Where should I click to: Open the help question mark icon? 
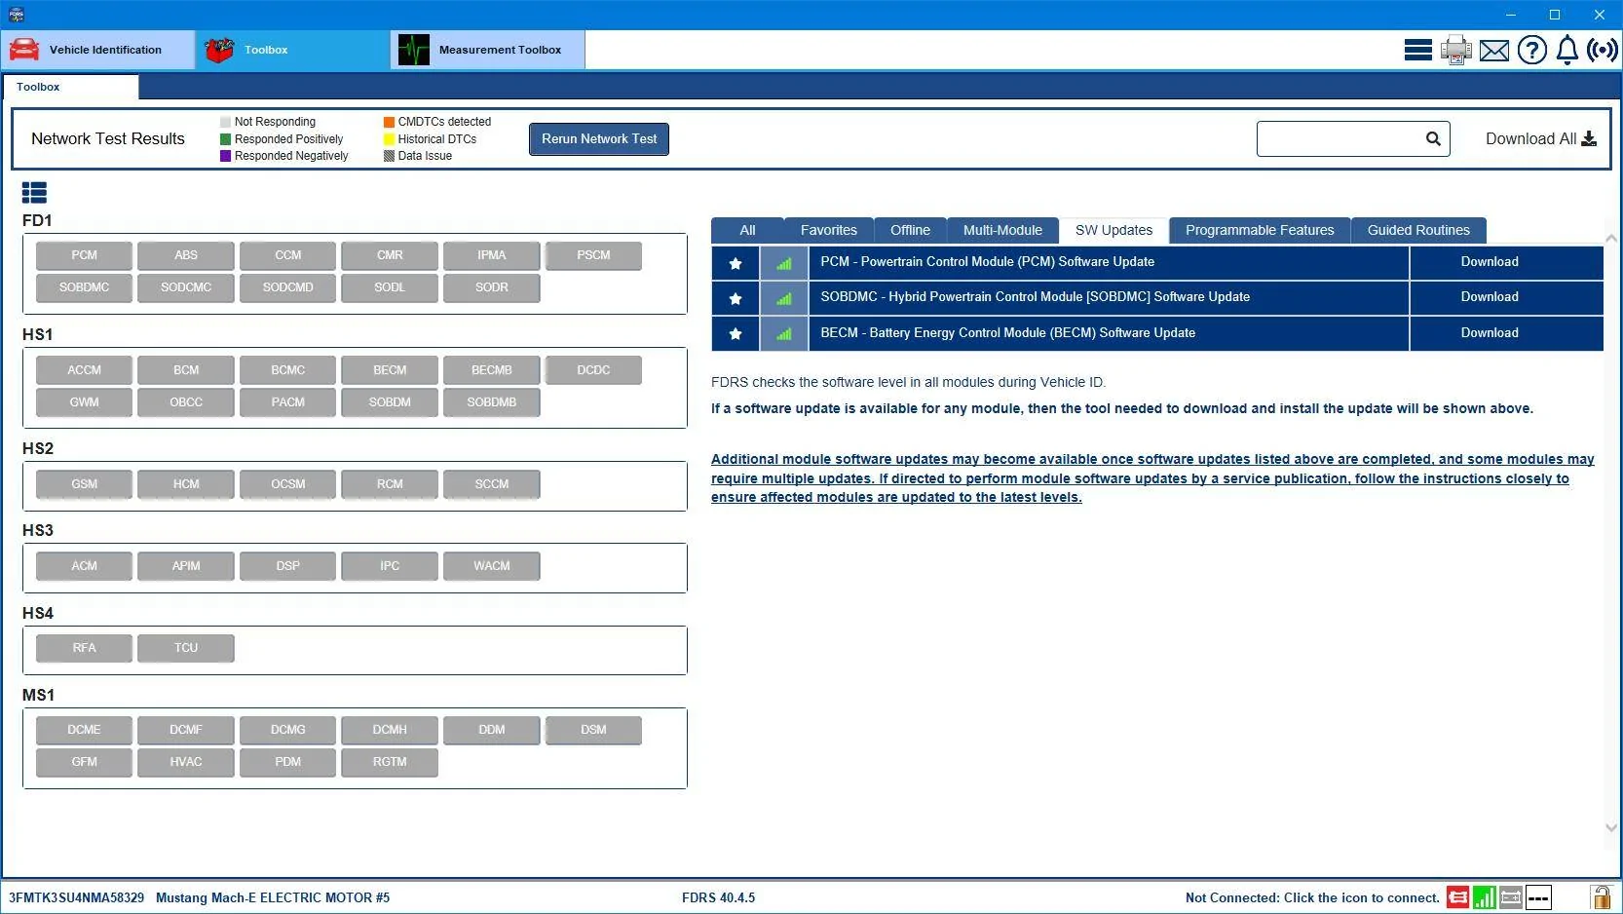[x=1532, y=50]
